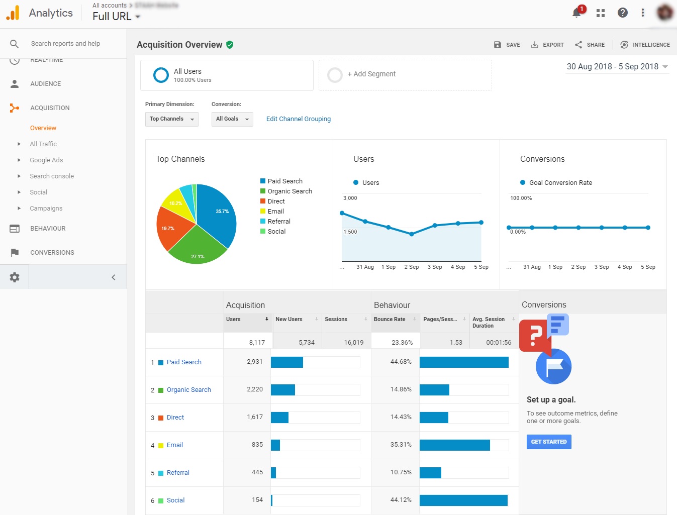Open the Acquisition section
This screenshot has height=515, width=677.
(x=50, y=108)
